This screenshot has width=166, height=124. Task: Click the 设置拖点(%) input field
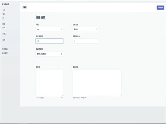tap(85, 41)
